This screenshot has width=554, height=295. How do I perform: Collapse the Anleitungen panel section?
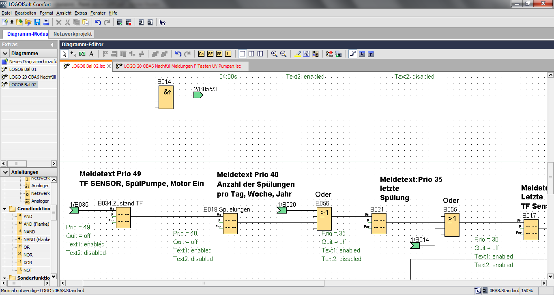coord(5,172)
